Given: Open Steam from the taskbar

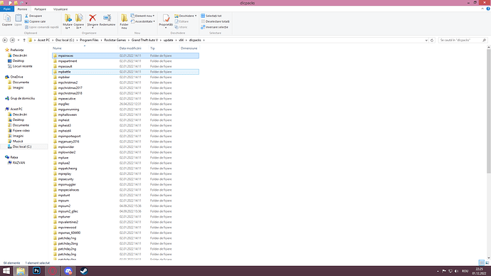Looking at the screenshot, I should click(83, 271).
